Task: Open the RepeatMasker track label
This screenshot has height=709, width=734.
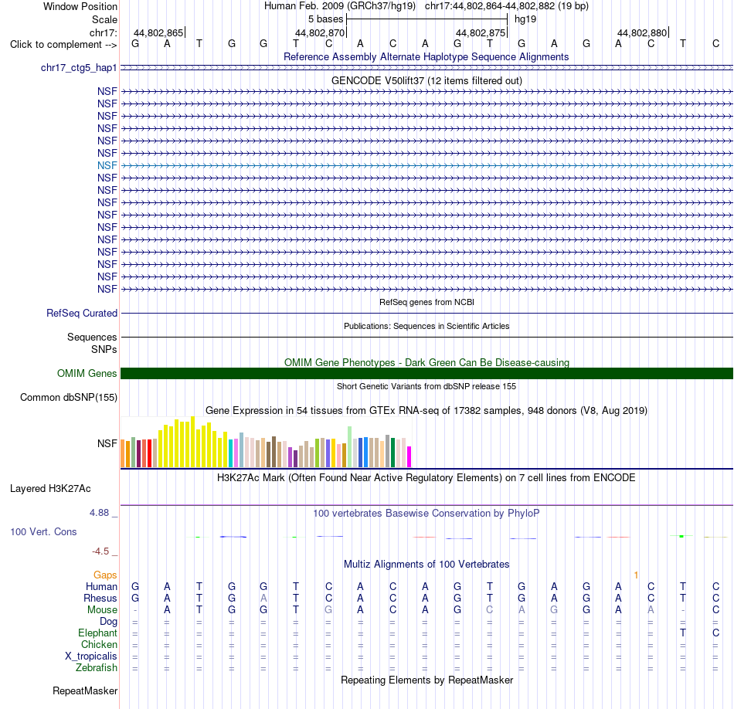Action: [85, 691]
